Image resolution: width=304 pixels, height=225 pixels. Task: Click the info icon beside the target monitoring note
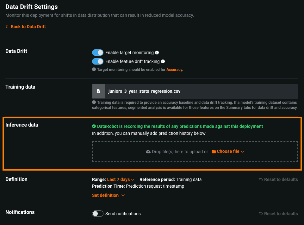[94, 69]
